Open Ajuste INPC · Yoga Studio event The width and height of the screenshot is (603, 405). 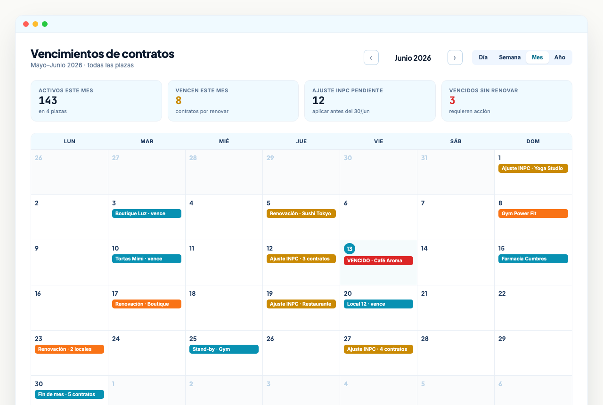point(533,168)
